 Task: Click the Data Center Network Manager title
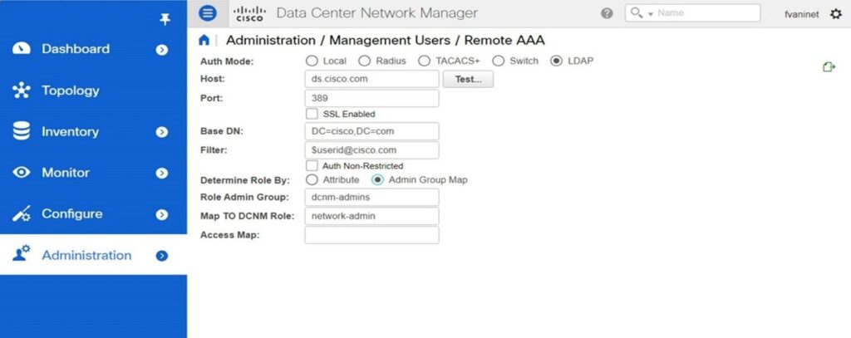tap(377, 13)
